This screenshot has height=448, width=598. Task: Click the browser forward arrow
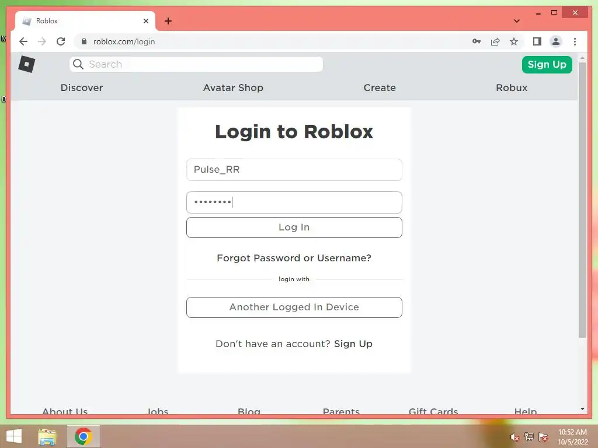click(x=42, y=41)
